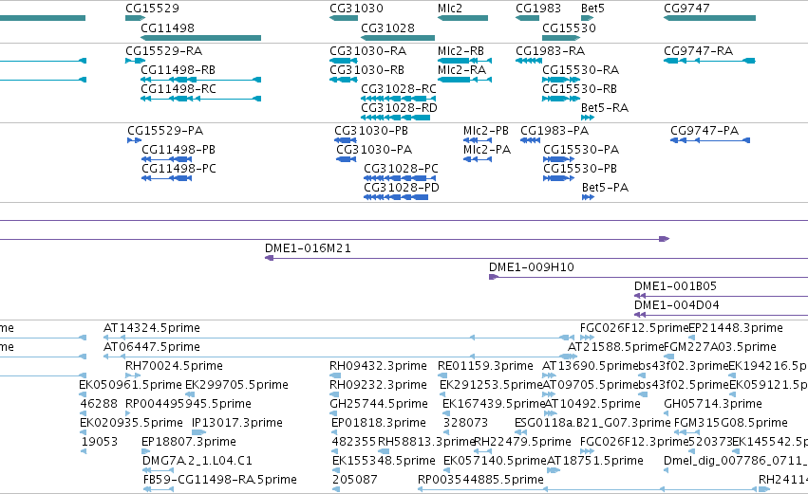Select the CG1983 gene label
This screenshot has width=808, height=494.
click(x=538, y=9)
